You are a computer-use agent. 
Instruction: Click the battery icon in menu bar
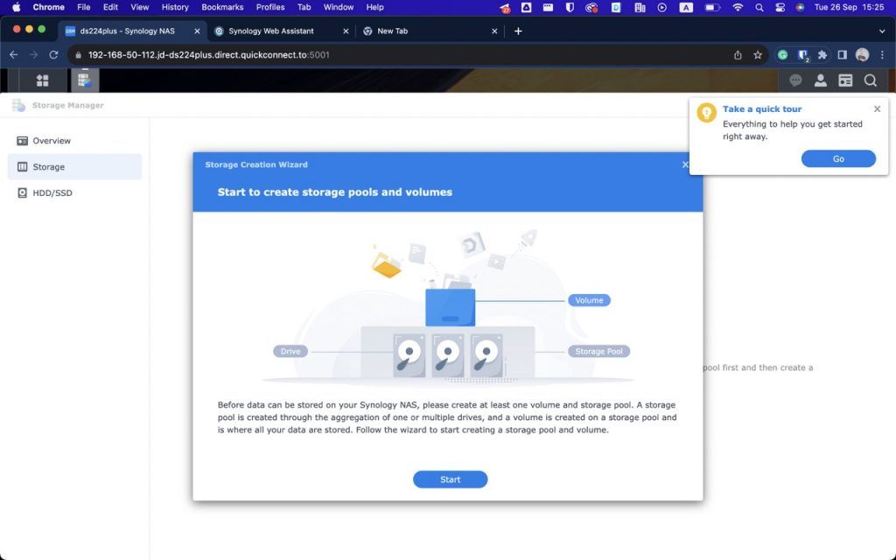point(712,7)
